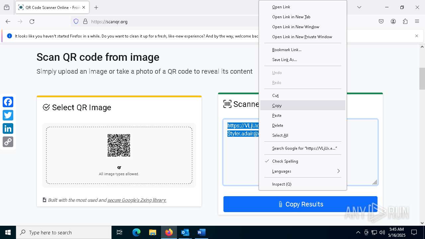Click the Firefox taskbar icon
The width and height of the screenshot is (425, 239).
(x=169, y=232)
